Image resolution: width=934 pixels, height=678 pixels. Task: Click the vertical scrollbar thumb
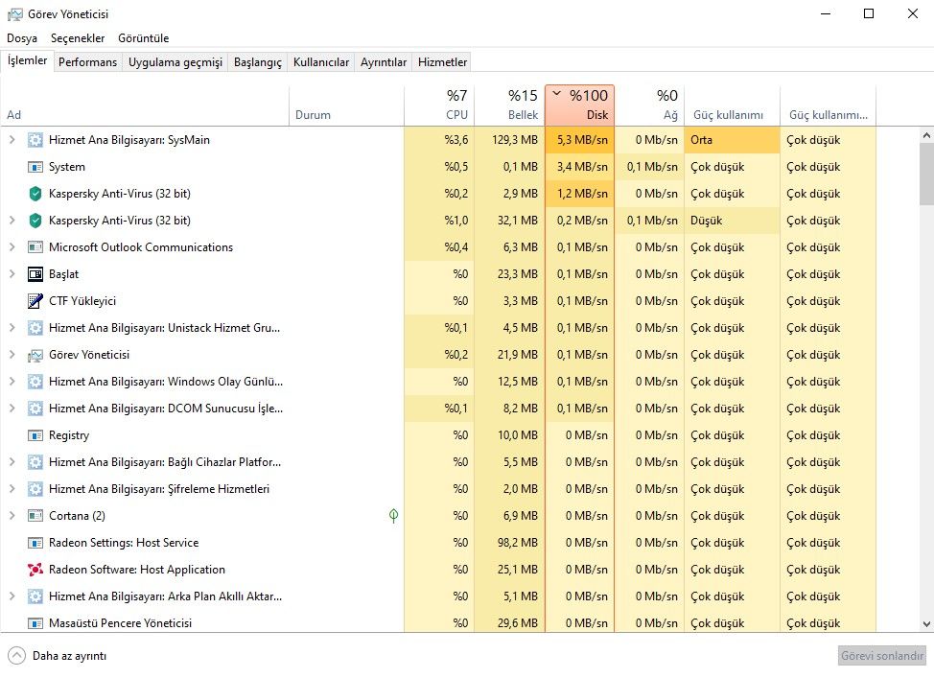[x=926, y=174]
